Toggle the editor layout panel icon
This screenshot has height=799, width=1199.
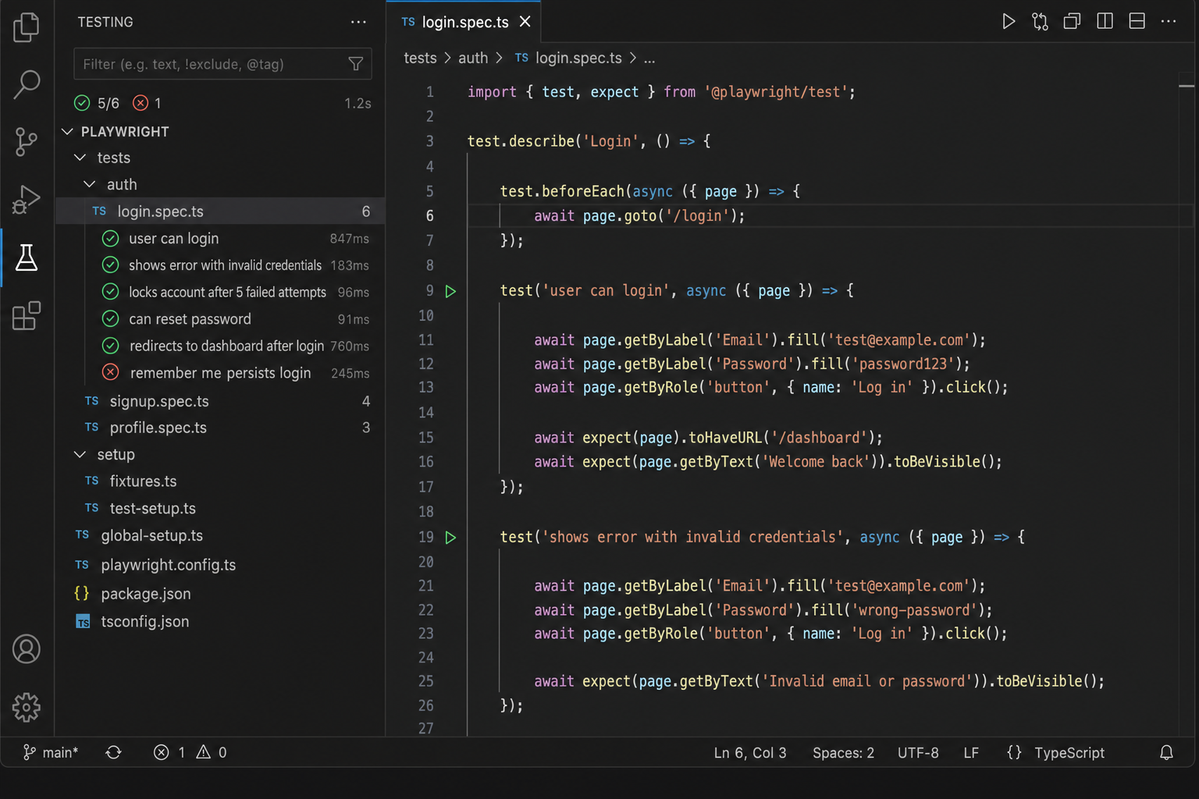click(x=1137, y=21)
